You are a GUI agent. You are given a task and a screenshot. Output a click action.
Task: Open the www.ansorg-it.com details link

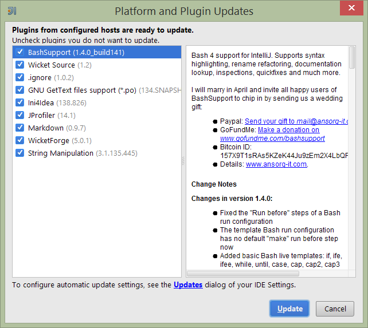(x=276, y=164)
